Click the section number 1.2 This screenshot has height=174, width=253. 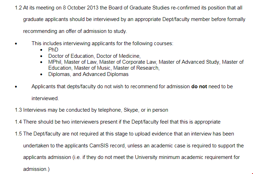coord(18,8)
